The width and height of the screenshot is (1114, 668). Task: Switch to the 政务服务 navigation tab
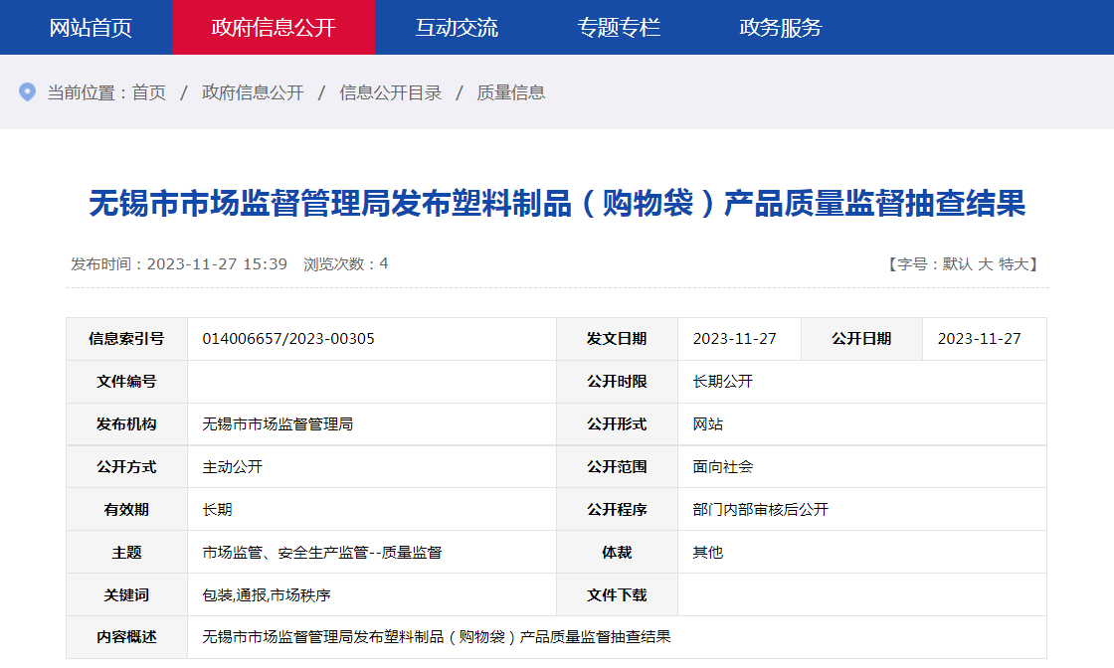pyautogui.click(x=781, y=27)
